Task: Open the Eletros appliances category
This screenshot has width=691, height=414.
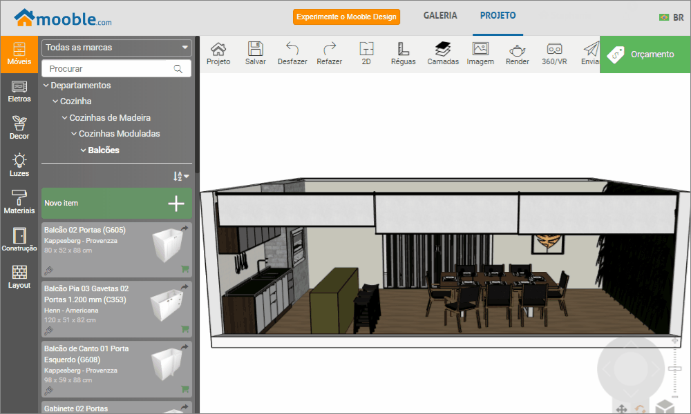Action: point(19,92)
